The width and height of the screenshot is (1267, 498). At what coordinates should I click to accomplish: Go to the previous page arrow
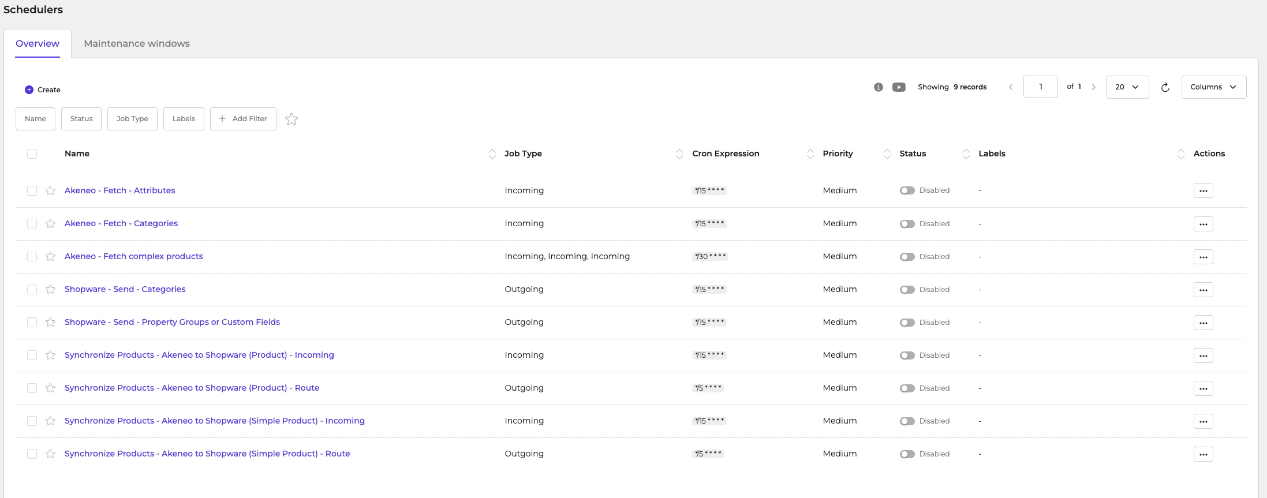pyautogui.click(x=1010, y=87)
